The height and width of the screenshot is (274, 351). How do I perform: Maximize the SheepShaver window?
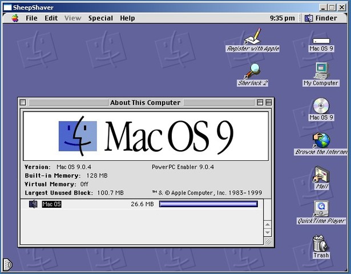[x=332, y=7]
